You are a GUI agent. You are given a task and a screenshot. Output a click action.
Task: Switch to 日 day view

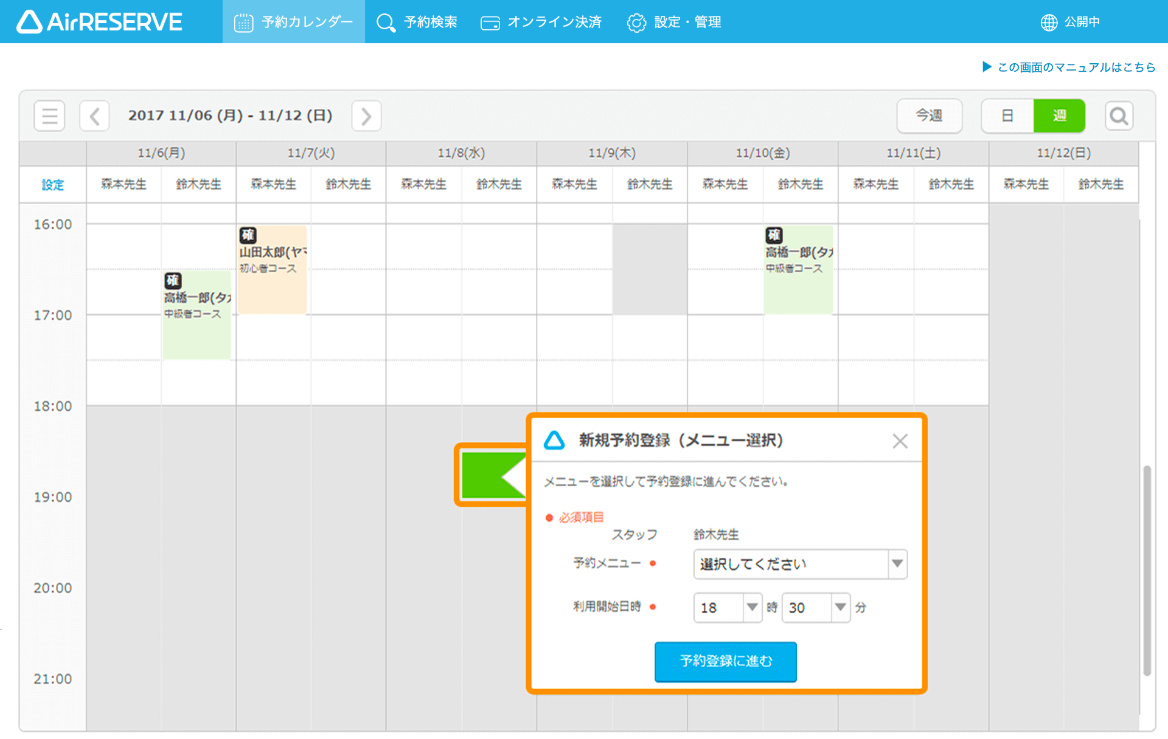click(1007, 115)
